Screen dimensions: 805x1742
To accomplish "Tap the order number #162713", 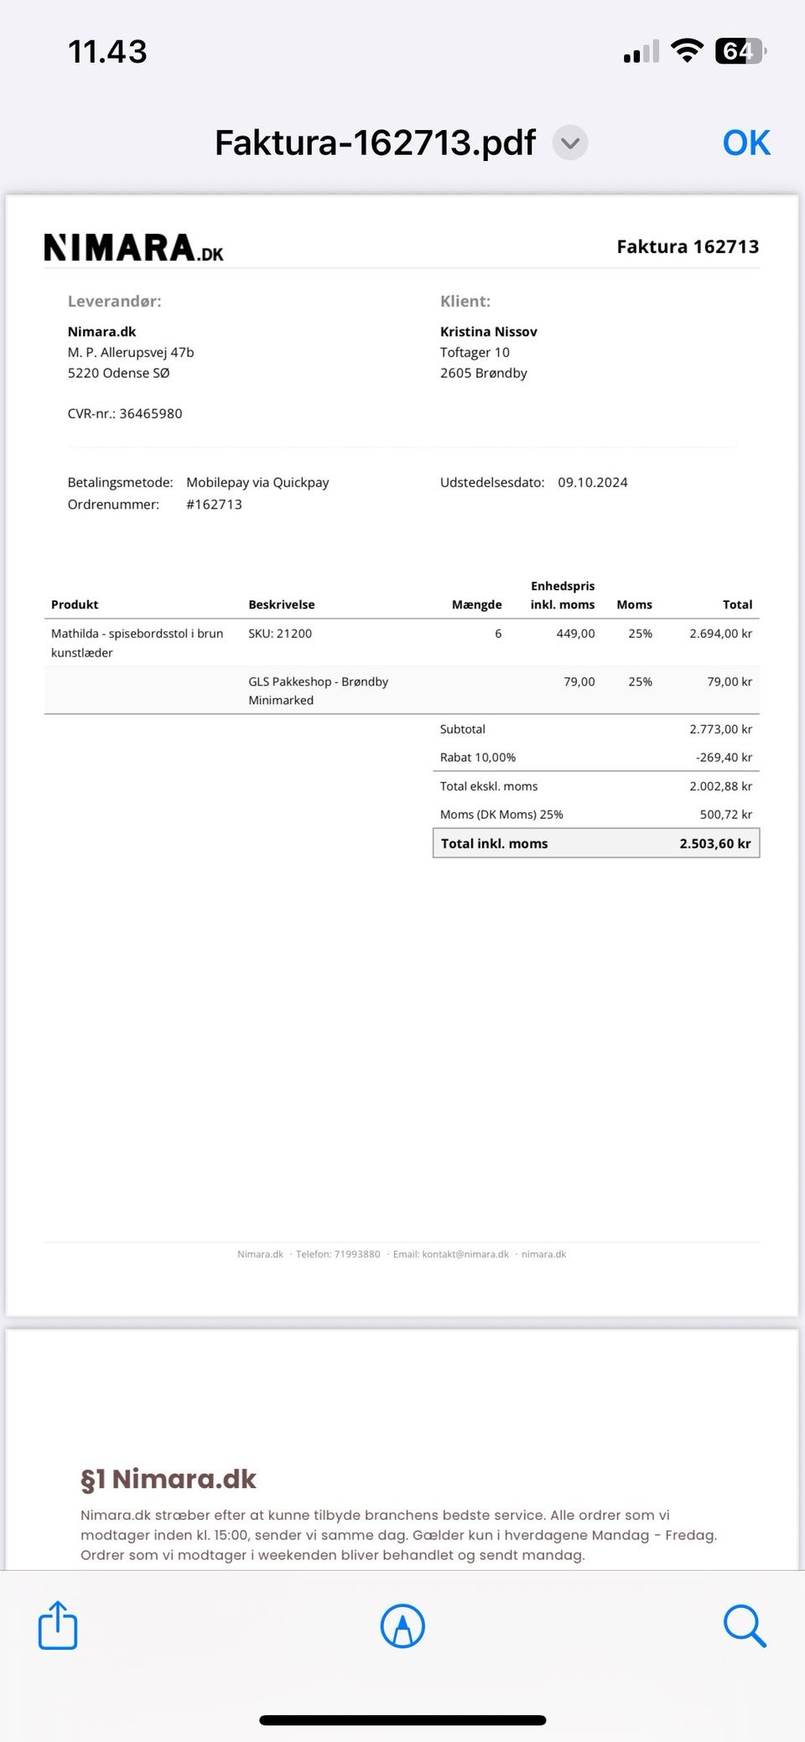I will pyautogui.click(x=214, y=505).
